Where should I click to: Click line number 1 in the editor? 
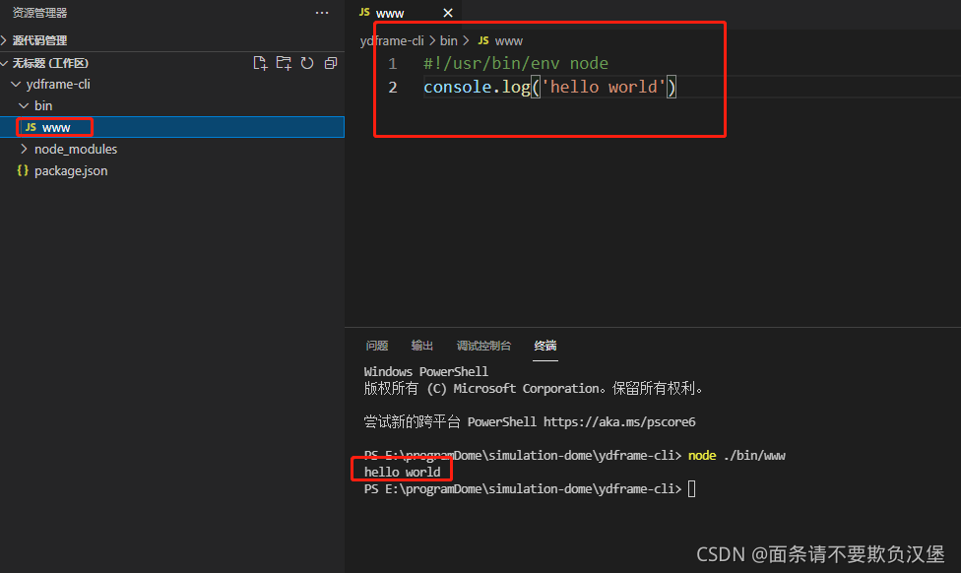tap(392, 64)
